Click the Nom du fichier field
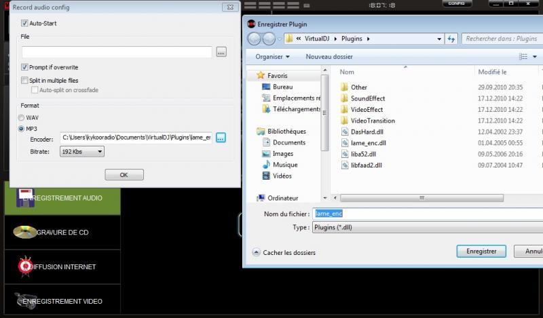The image size is (543, 318). coord(428,214)
